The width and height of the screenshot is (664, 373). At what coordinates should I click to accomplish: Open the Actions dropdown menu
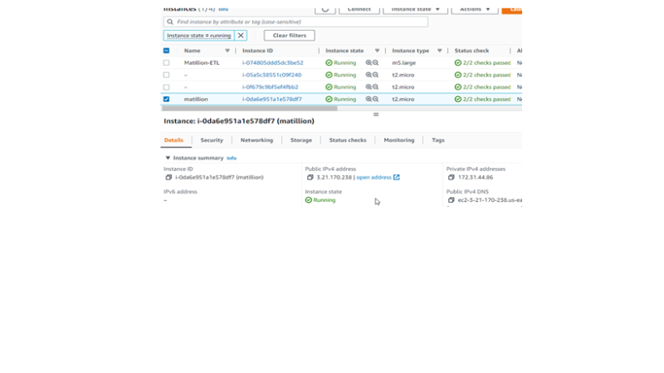(475, 9)
